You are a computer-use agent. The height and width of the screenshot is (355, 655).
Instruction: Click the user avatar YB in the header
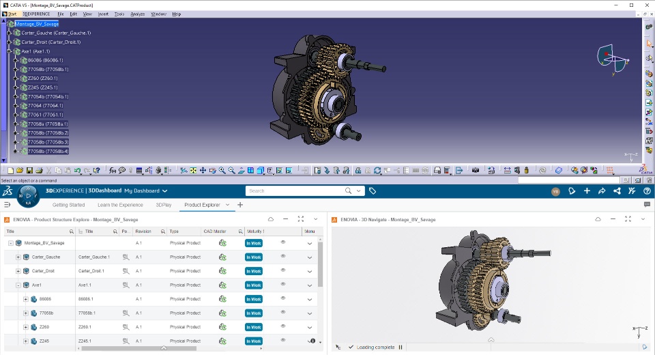pyautogui.click(x=555, y=191)
